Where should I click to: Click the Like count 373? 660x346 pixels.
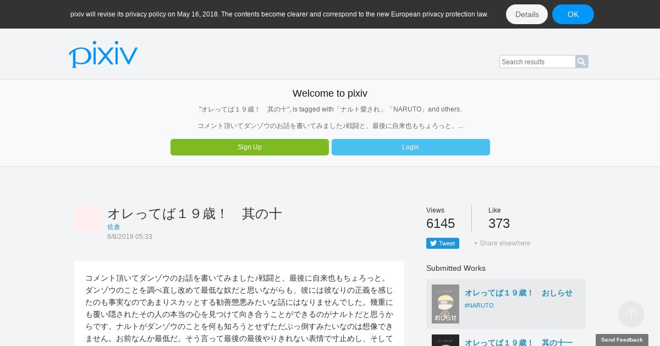point(499,224)
